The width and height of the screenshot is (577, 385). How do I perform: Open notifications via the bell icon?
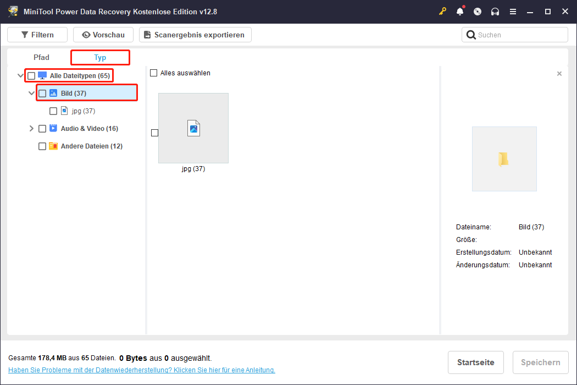pos(460,11)
